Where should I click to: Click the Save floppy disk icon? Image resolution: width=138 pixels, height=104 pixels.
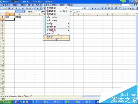(9, 9)
